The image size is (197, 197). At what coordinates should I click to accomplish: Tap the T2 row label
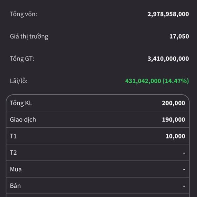[13, 153]
